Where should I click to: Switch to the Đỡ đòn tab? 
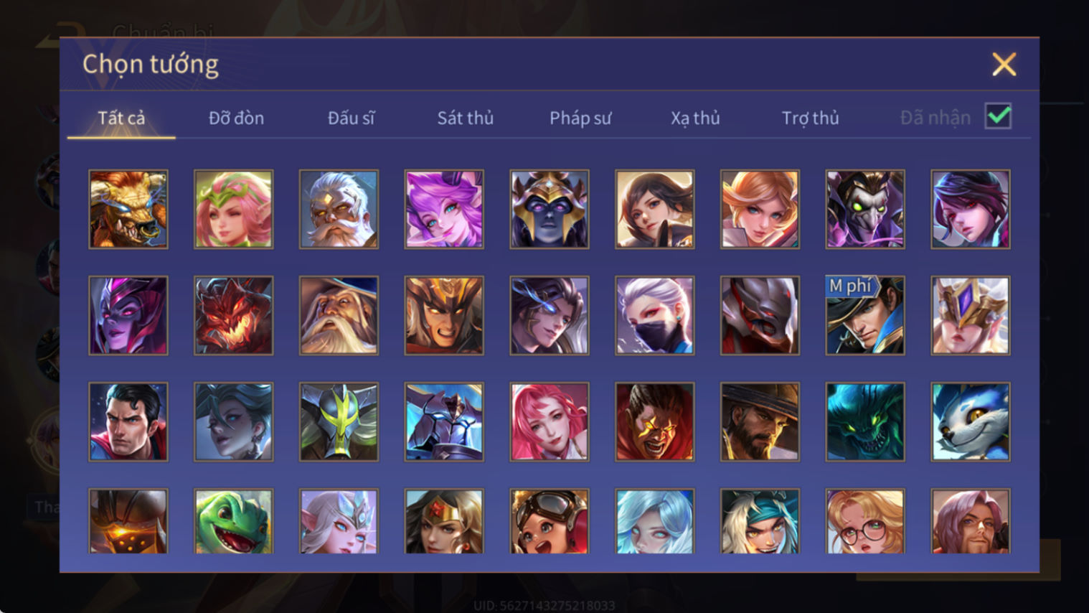(x=236, y=118)
